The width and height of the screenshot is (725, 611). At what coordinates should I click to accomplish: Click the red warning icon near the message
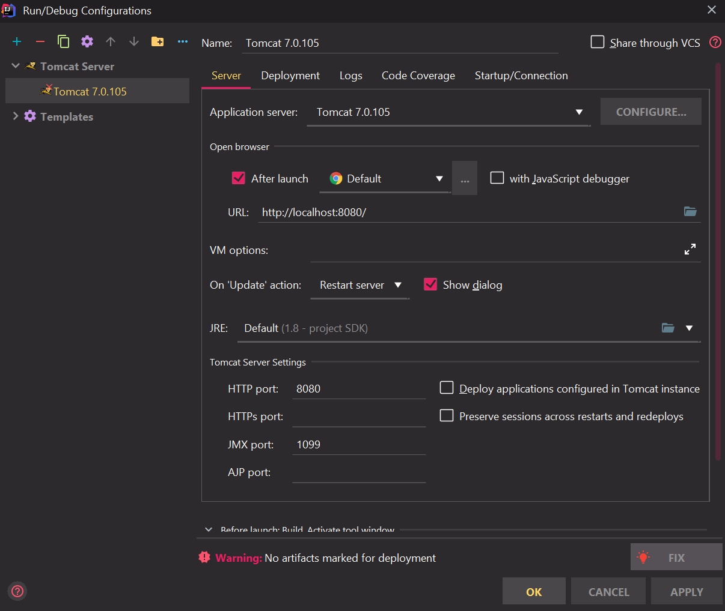pos(204,558)
